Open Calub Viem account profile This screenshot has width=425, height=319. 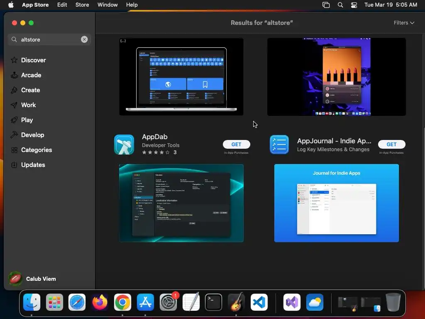click(x=32, y=279)
